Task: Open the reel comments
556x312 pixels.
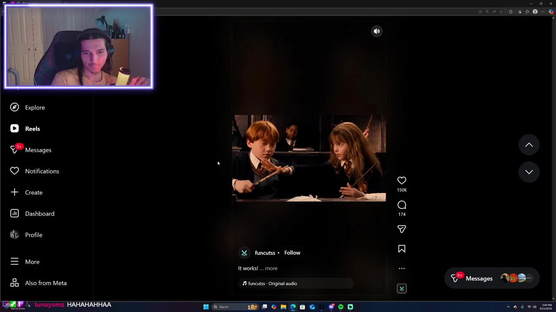Action: click(402, 205)
